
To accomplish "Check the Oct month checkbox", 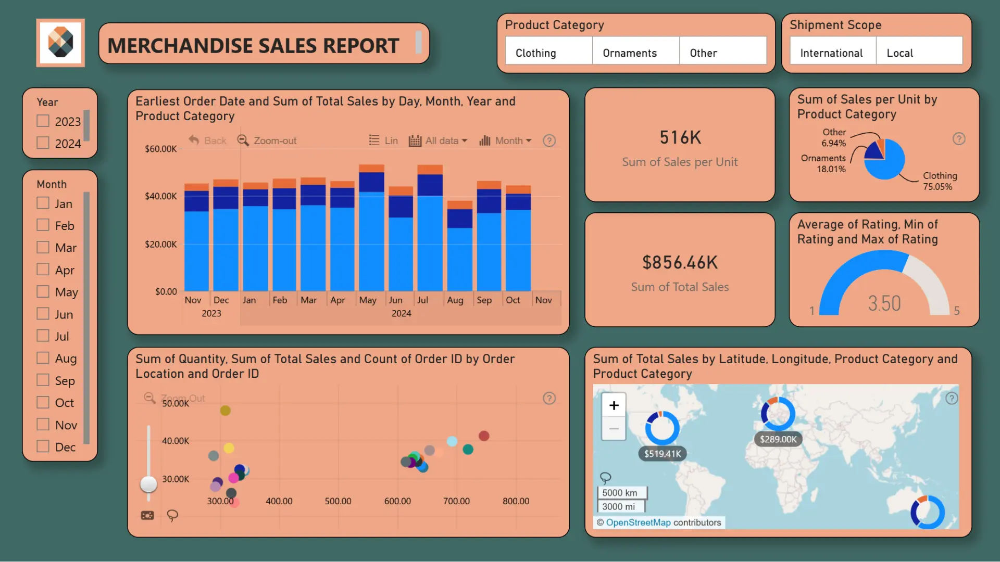I will (x=43, y=402).
